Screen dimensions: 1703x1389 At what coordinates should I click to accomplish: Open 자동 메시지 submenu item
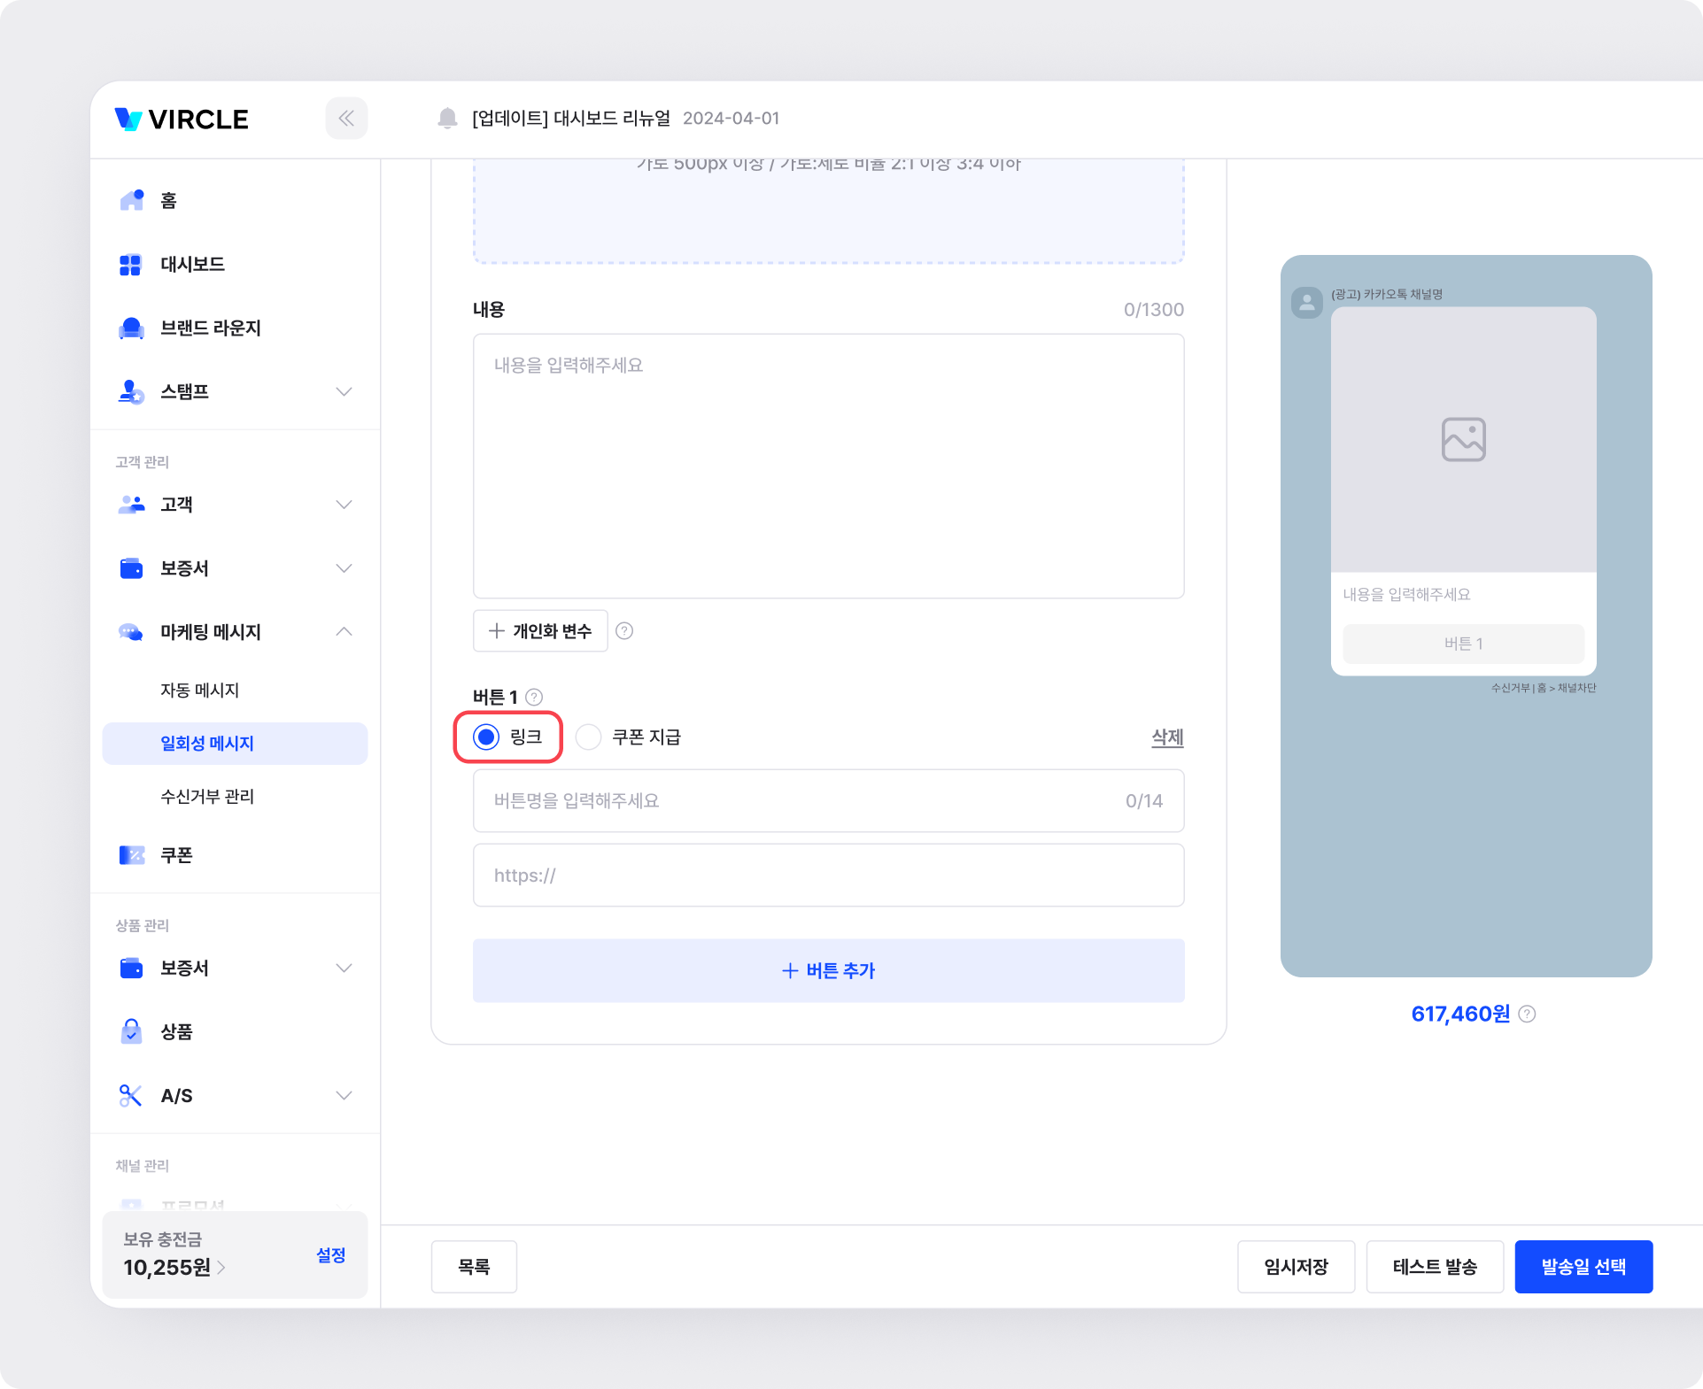point(200,690)
